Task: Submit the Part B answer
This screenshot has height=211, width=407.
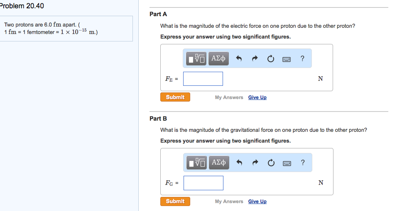Action: [x=175, y=201]
